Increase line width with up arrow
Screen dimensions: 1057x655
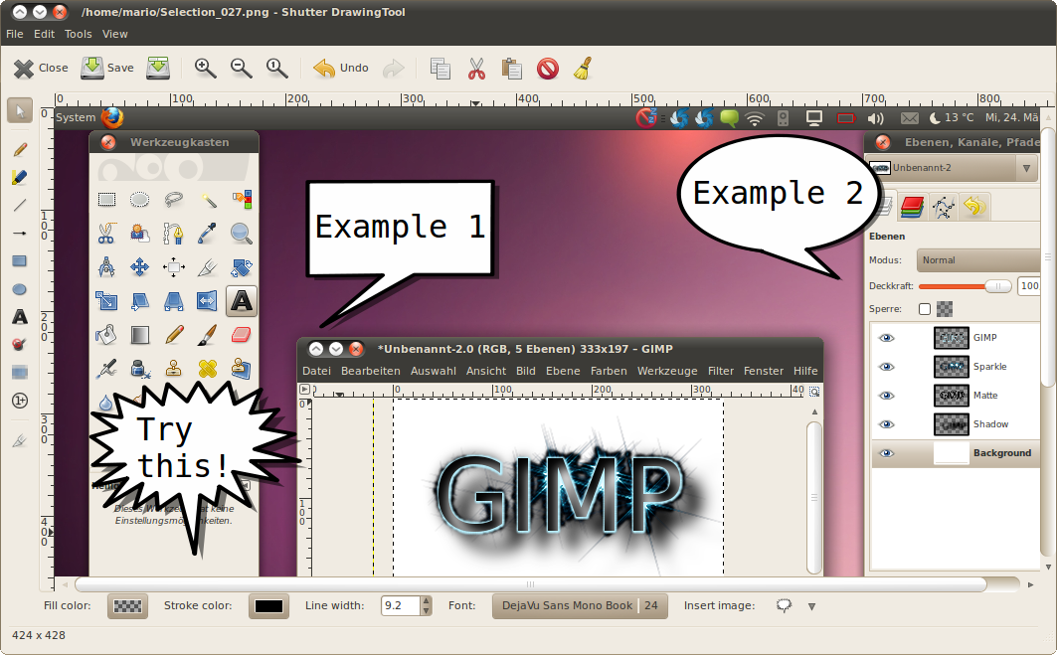427,600
